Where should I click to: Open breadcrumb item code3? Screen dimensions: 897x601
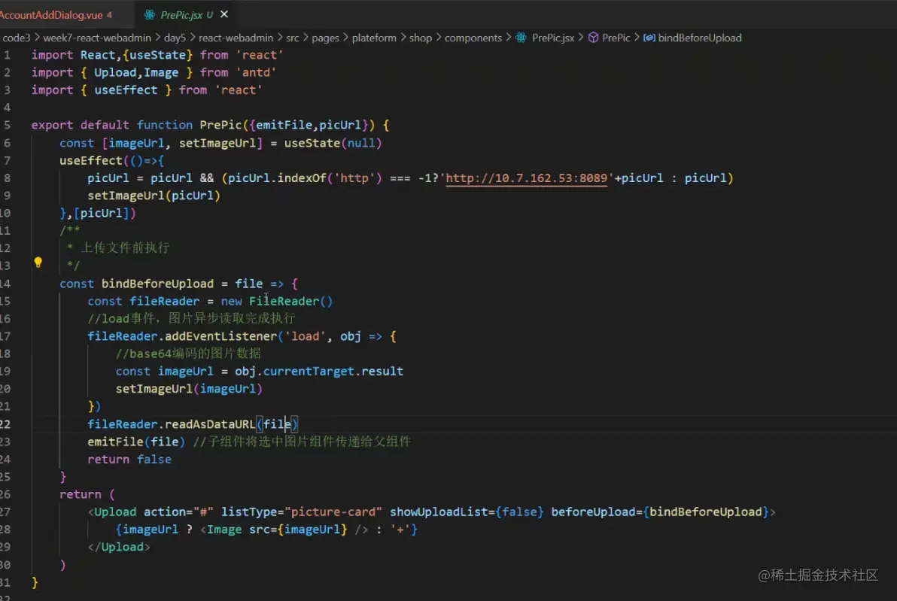(x=16, y=38)
